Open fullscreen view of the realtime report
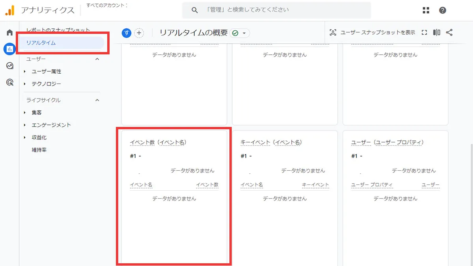 pos(424,33)
